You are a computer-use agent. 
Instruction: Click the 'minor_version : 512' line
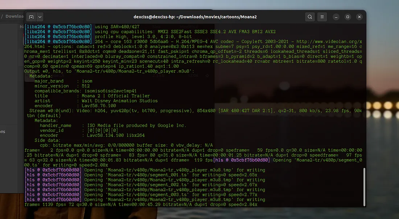[62, 86]
